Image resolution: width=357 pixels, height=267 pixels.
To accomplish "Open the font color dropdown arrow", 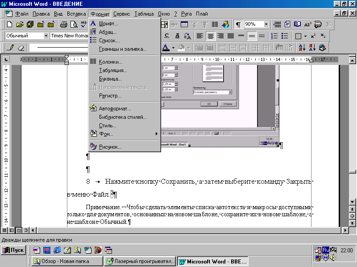I will pos(172,47).
